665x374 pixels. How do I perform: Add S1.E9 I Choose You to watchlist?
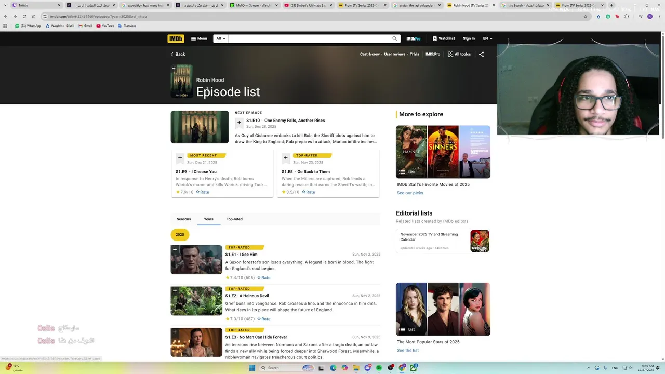pos(180,158)
